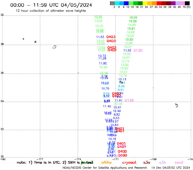Click wave height value 12.28

coord(103,67)
